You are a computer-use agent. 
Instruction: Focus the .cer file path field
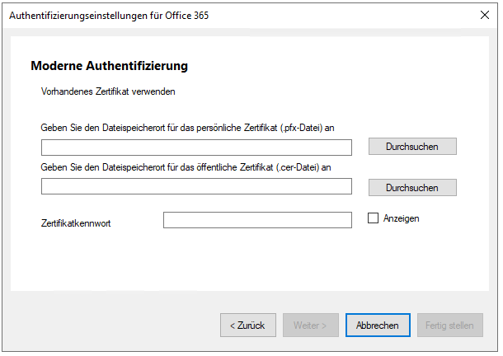click(x=196, y=186)
